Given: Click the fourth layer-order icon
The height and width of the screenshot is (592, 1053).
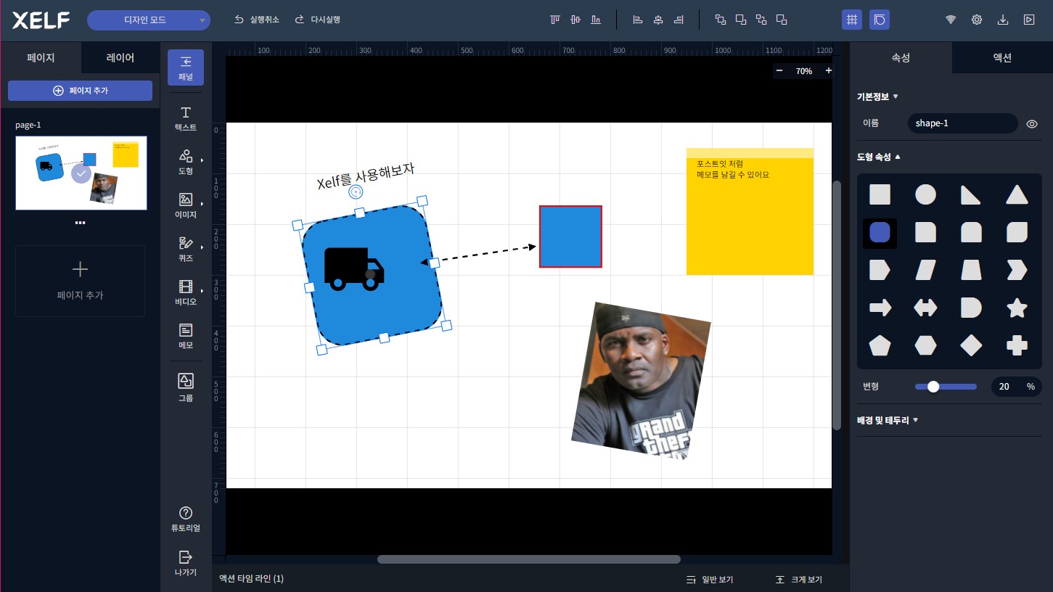Looking at the screenshot, I should tap(782, 20).
